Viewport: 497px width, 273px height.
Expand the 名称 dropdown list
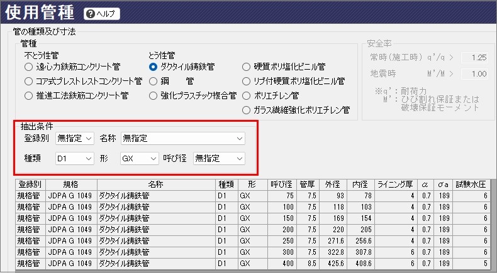183,137
